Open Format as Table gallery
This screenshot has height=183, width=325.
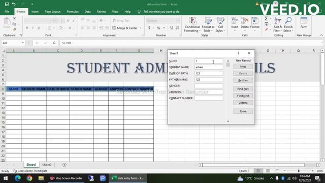point(208,25)
